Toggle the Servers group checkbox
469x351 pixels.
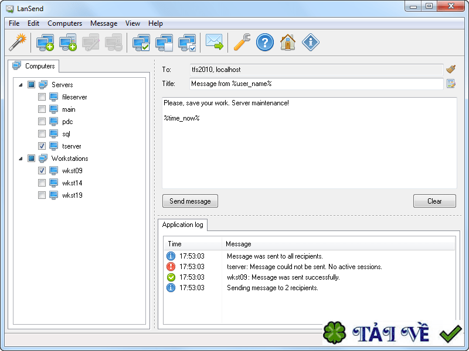(x=32, y=84)
